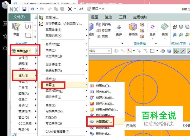The image size is (190, 136).
Task: Undo the last action with the undo arrow
Action: (x=32, y=9)
